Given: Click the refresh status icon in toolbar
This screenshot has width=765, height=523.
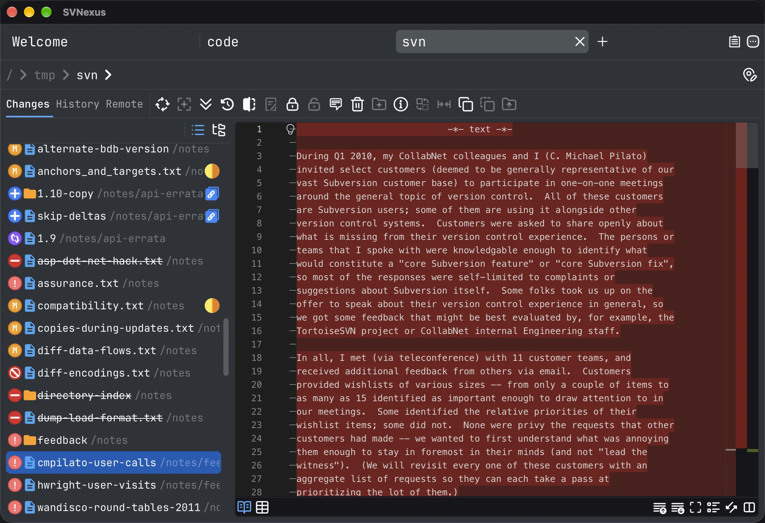Looking at the screenshot, I should 162,104.
